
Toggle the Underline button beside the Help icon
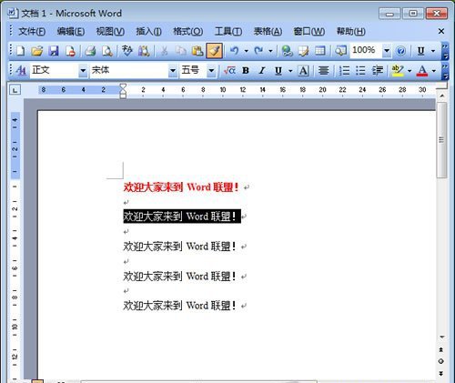click(420, 51)
